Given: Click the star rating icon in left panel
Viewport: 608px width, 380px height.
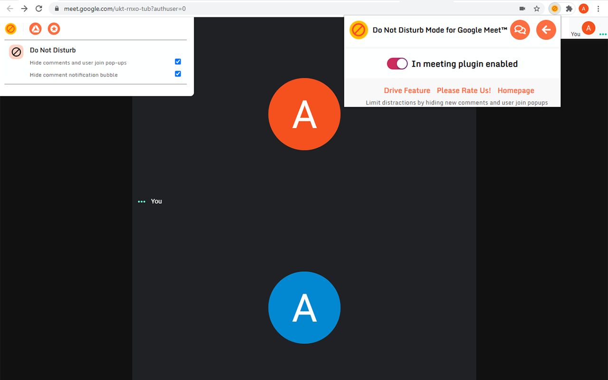Looking at the screenshot, I should tap(54, 29).
